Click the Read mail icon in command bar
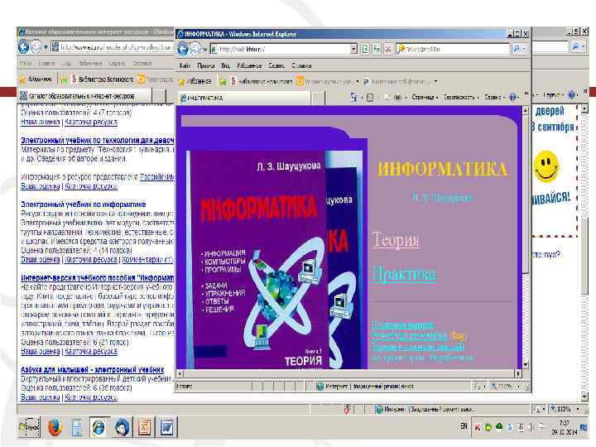 point(387,98)
